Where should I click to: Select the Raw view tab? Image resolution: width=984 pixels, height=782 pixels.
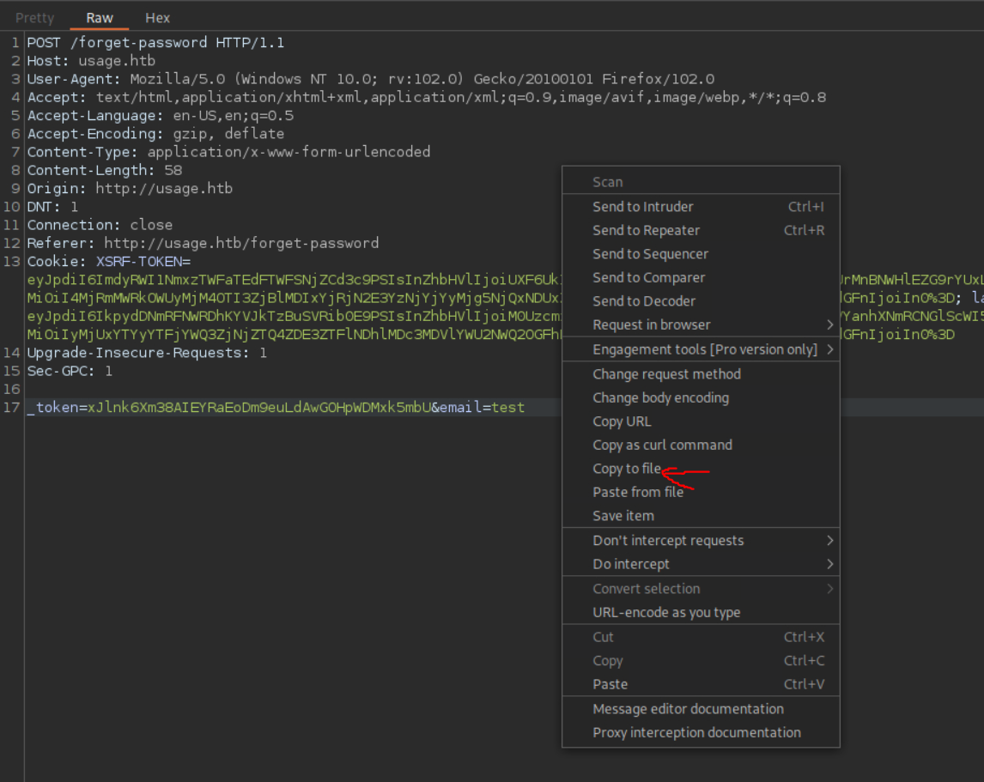pyautogui.click(x=100, y=17)
